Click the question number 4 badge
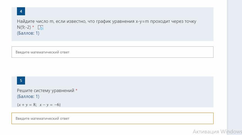242x135 pixels. (x=21, y=11)
